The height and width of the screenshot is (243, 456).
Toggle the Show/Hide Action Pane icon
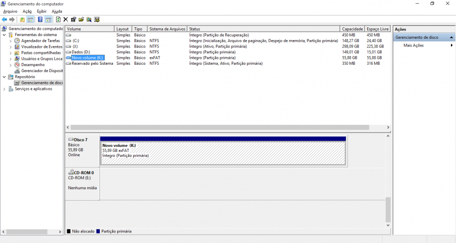(48, 20)
